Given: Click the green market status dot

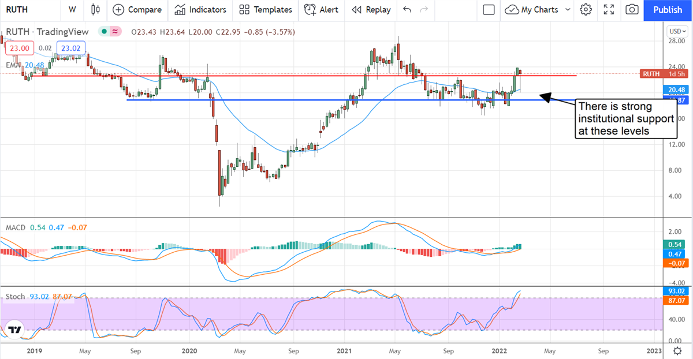Looking at the screenshot, I should [103, 32].
